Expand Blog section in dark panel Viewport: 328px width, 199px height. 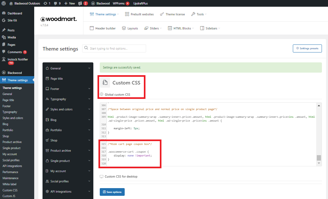pyautogui.click(x=68, y=120)
